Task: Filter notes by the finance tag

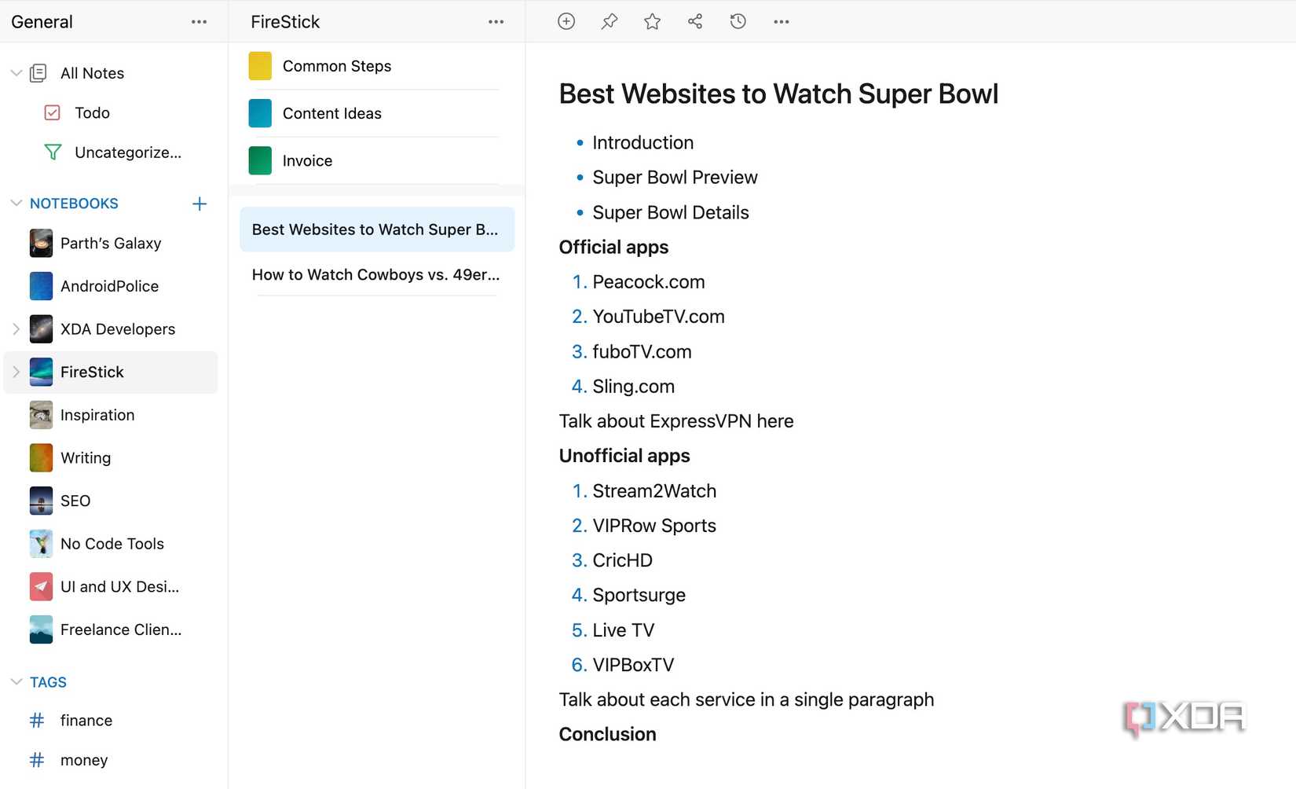Action: tap(86, 721)
